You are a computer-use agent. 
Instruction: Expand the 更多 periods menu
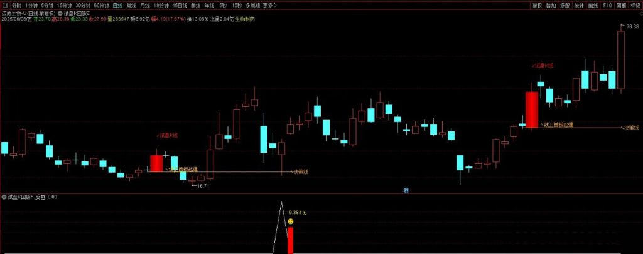pos(269,5)
